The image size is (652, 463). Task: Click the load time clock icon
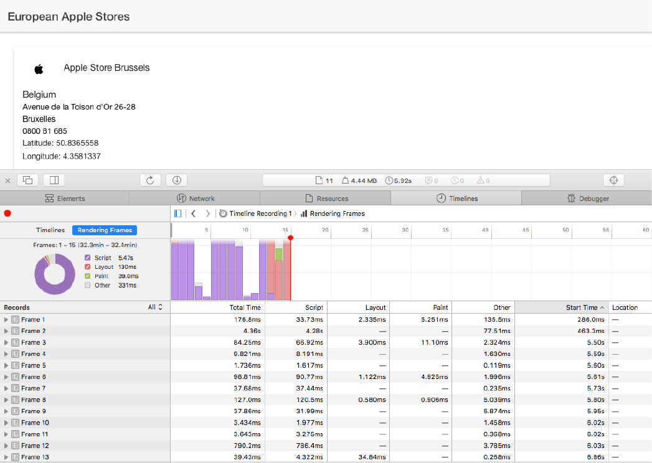point(389,180)
